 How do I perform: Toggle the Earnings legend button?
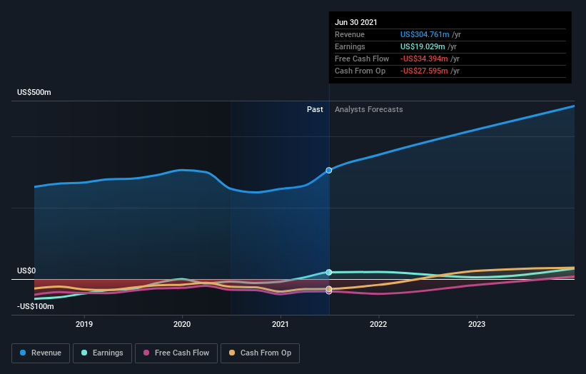click(102, 353)
